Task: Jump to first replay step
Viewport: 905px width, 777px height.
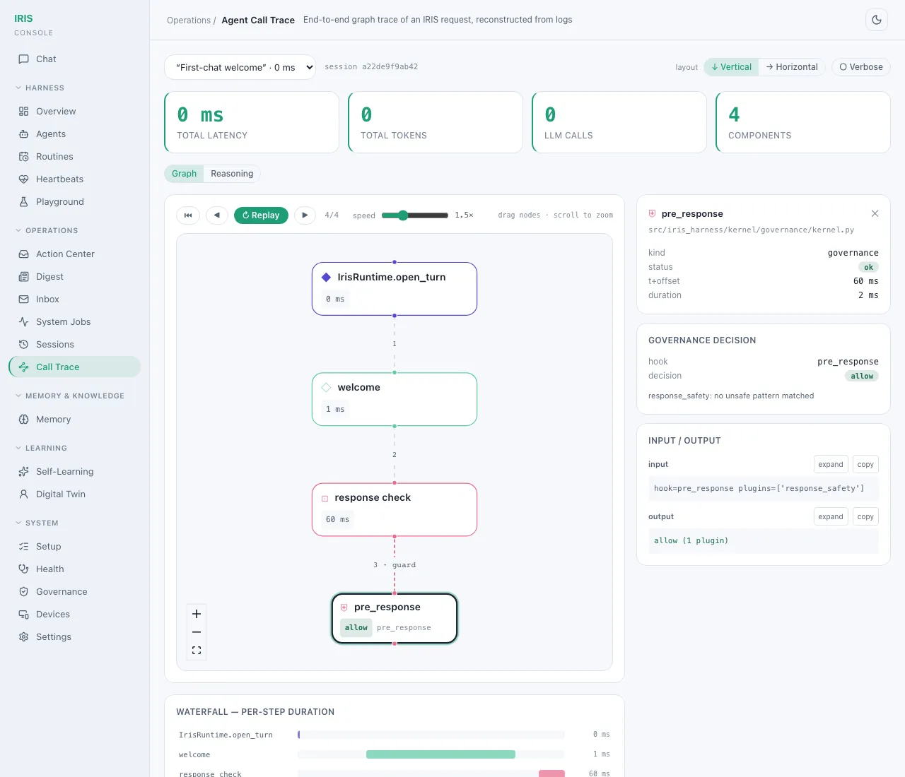Action: coord(188,215)
